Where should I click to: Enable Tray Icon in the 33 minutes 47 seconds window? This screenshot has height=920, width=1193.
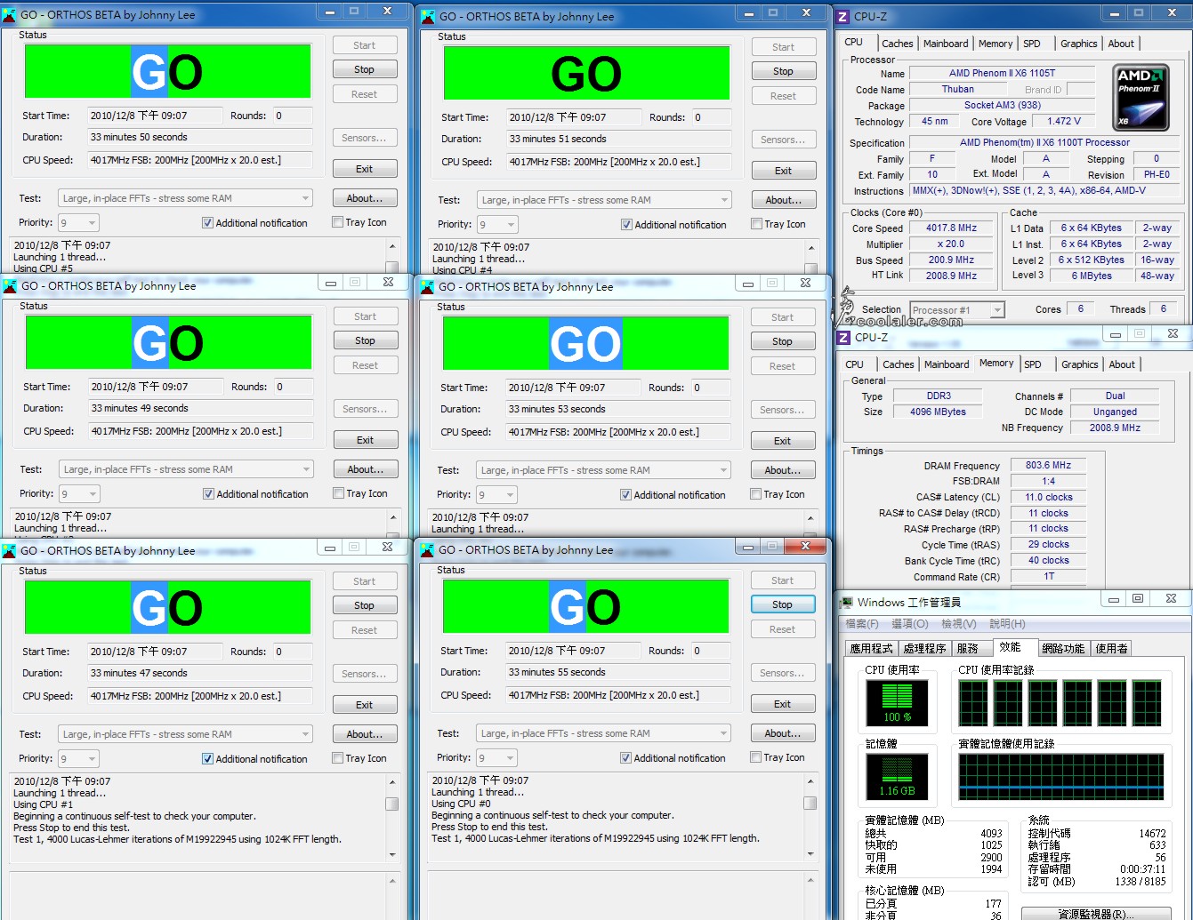coord(337,758)
